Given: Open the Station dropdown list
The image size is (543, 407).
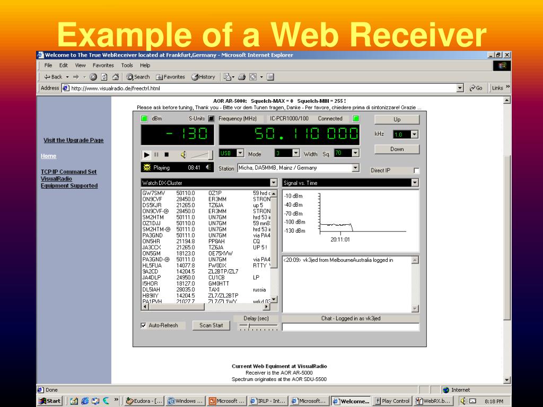Looking at the screenshot, I should (355, 168).
